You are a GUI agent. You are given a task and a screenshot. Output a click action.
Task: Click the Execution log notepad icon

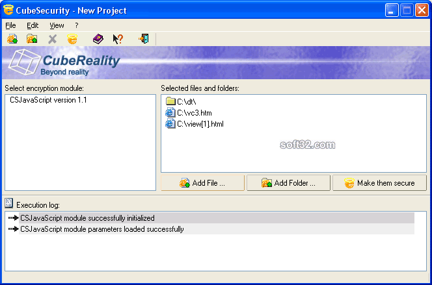coord(9,203)
